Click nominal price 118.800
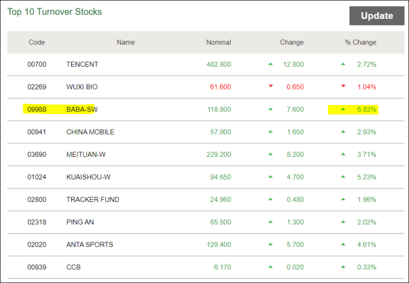The image size is (409, 283). tap(219, 109)
